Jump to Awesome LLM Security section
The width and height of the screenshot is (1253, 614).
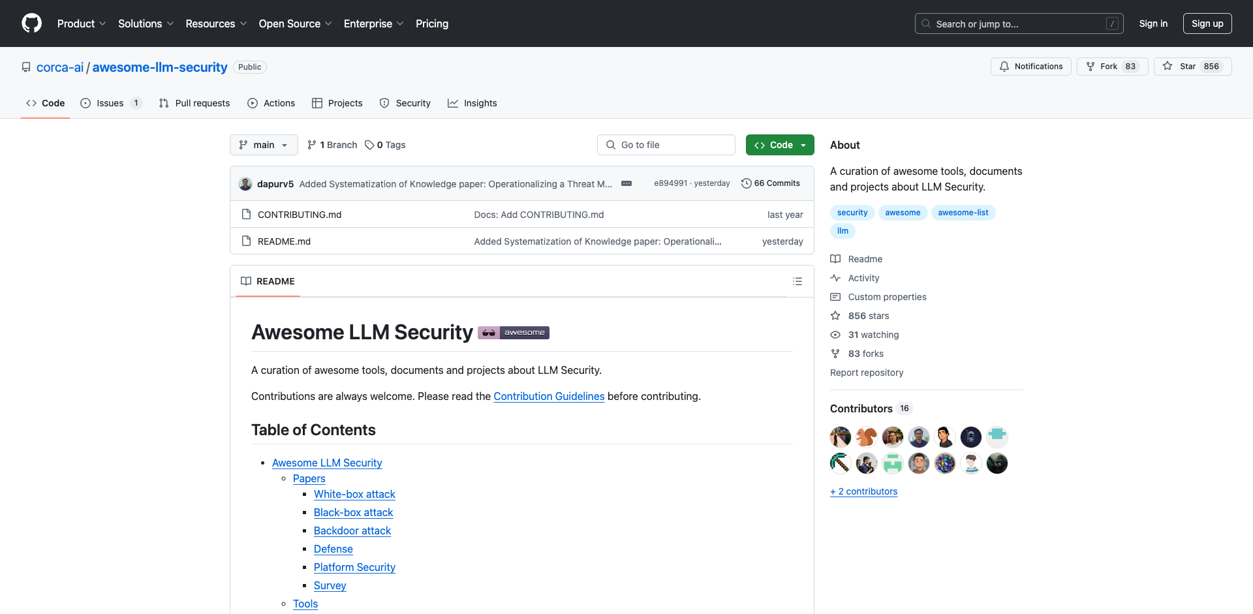(x=327, y=463)
